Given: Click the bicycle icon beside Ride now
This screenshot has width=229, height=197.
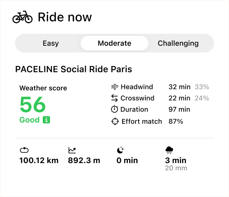Looking at the screenshot, I should 23,17.
